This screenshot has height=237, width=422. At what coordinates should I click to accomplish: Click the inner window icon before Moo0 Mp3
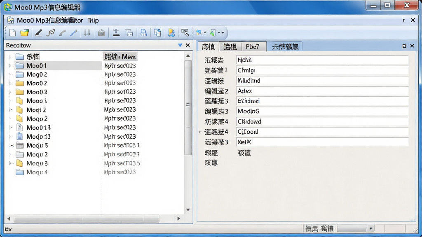coord(10,20)
